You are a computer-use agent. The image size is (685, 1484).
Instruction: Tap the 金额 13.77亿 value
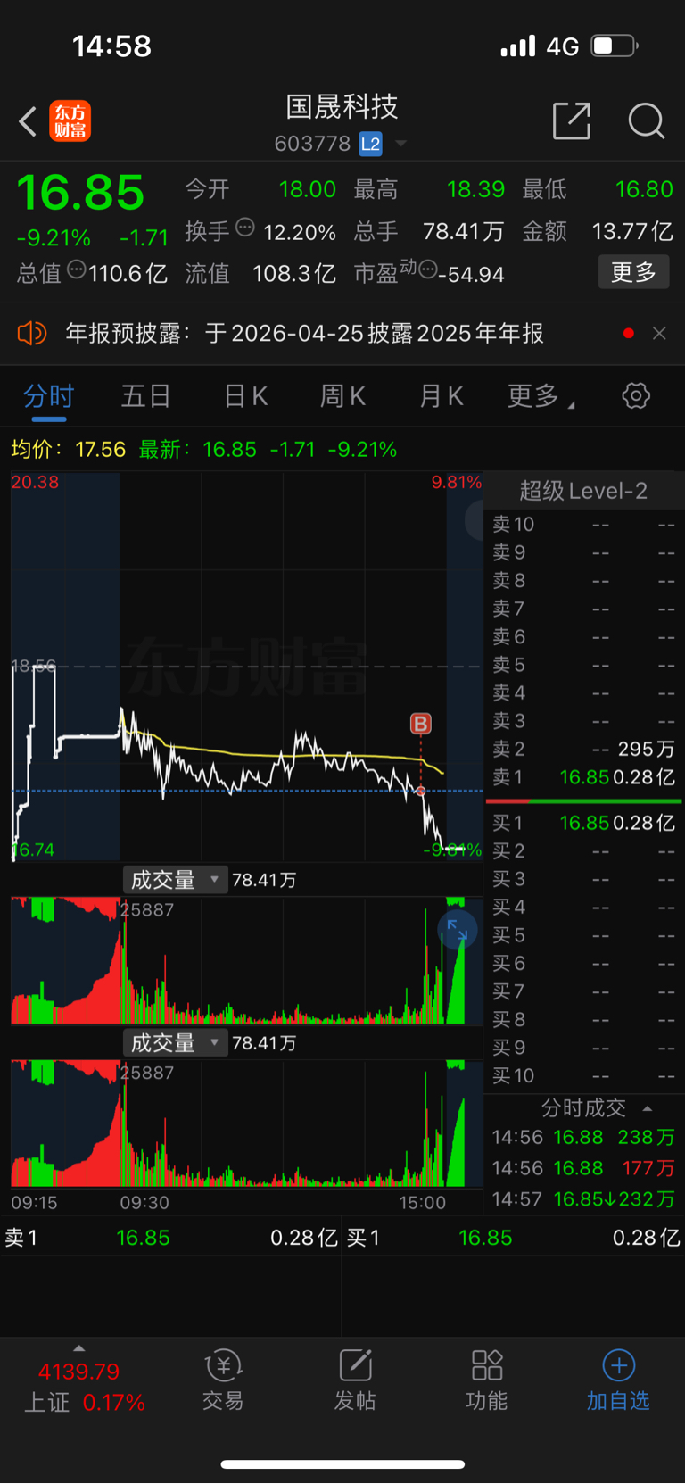pos(632,232)
